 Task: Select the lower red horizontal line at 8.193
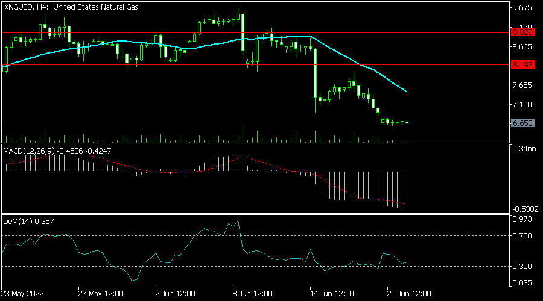coord(256,64)
